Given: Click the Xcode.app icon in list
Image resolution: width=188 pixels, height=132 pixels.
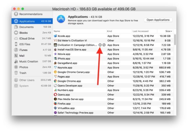Looking at the screenshot, I should pos(55,36).
